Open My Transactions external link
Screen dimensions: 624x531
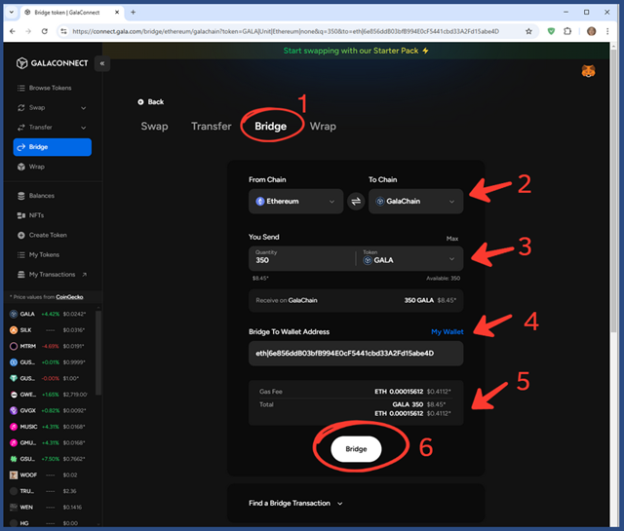52,275
